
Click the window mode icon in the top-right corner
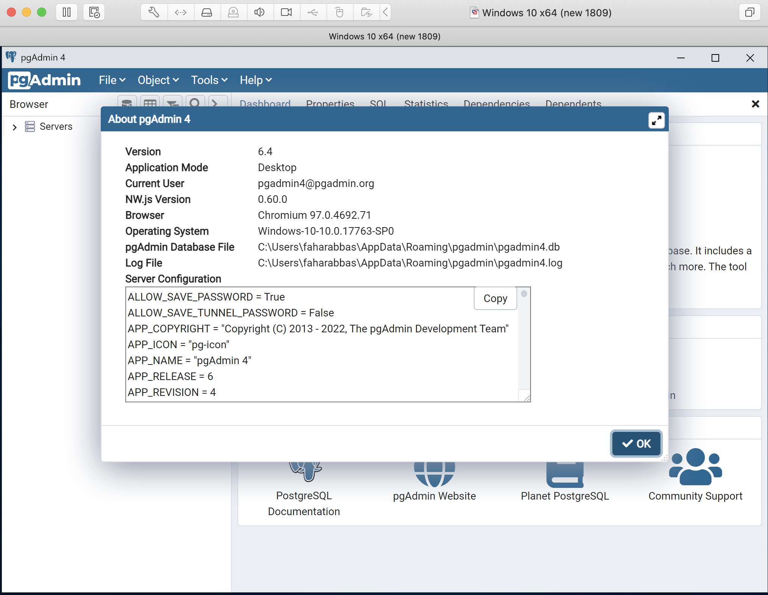pos(749,12)
